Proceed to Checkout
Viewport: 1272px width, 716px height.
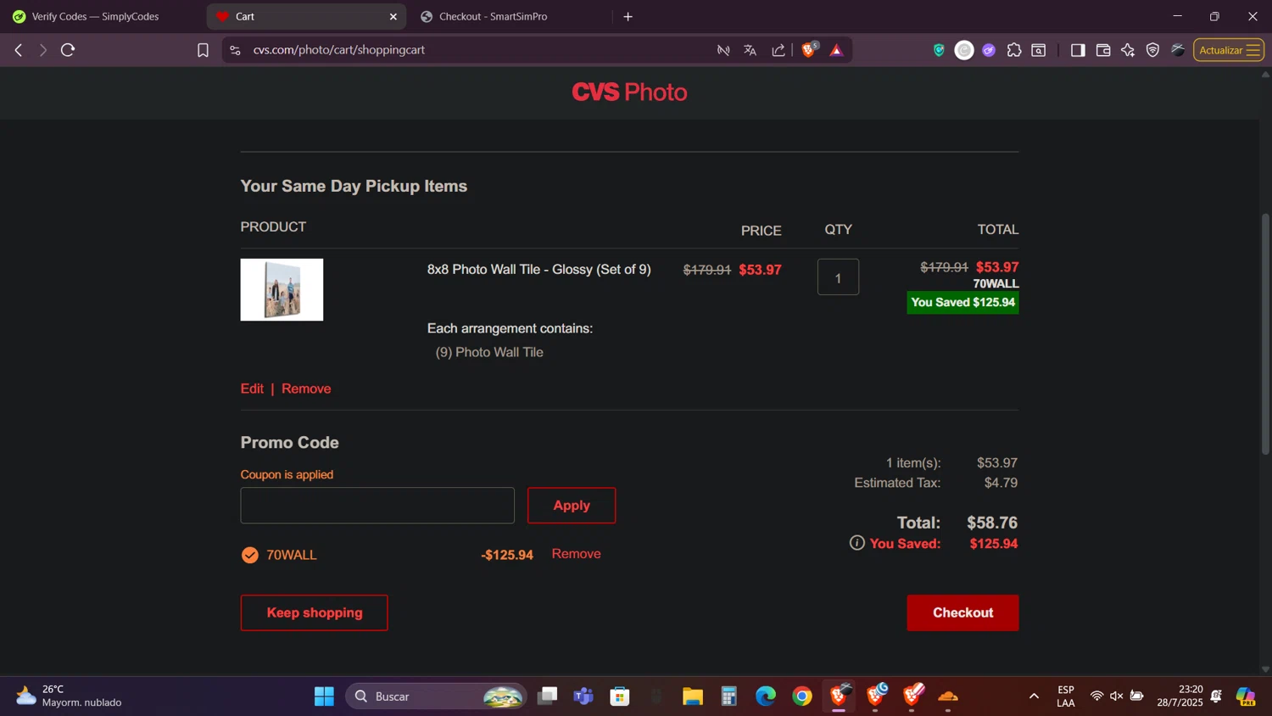point(963,613)
